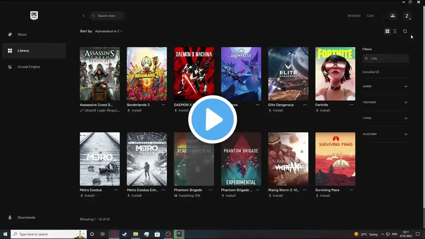425x239 pixels.
Task: Open the Wishlist link
Action: pos(354,16)
